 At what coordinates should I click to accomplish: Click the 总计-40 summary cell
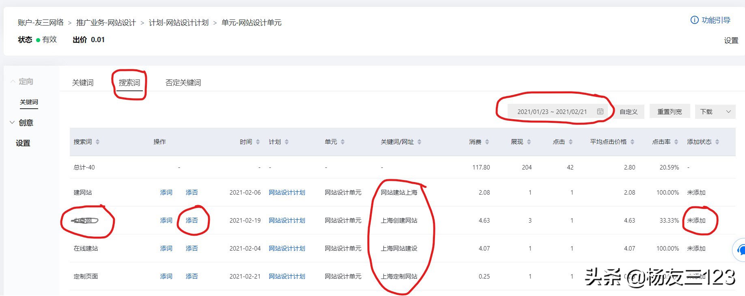point(84,167)
